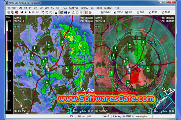The height and width of the screenshot is (120, 181).
Task: Click the blue and green smoothing icon
Action: pos(65,12)
